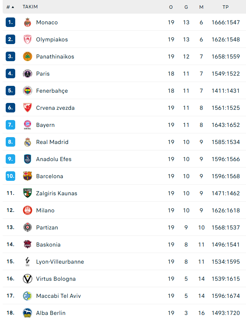The image size is (246, 321).
Task: Click the Virtus Bologna V logo
Action: 27,278
